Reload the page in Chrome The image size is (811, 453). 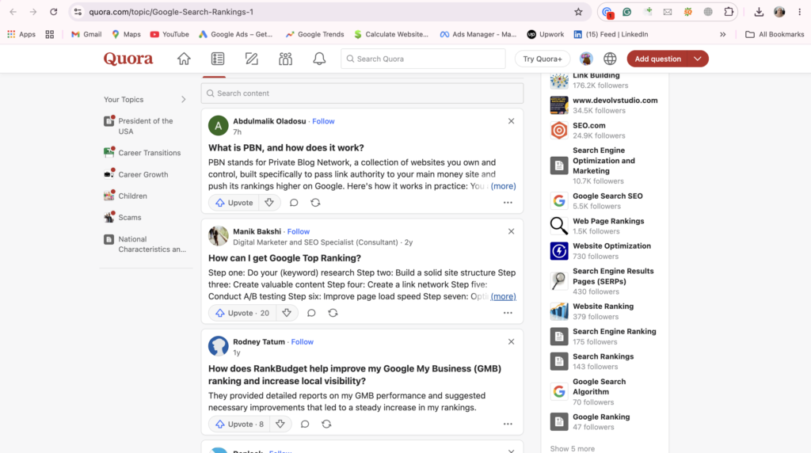click(x=53, y=12)
